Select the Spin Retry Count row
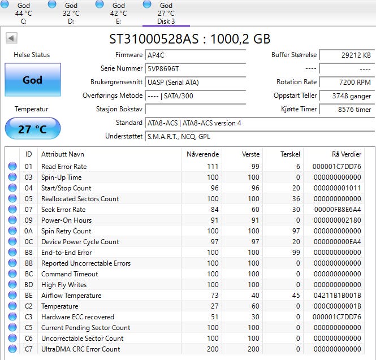This screenshot has width=376, height=360. (x=66, y=231)
